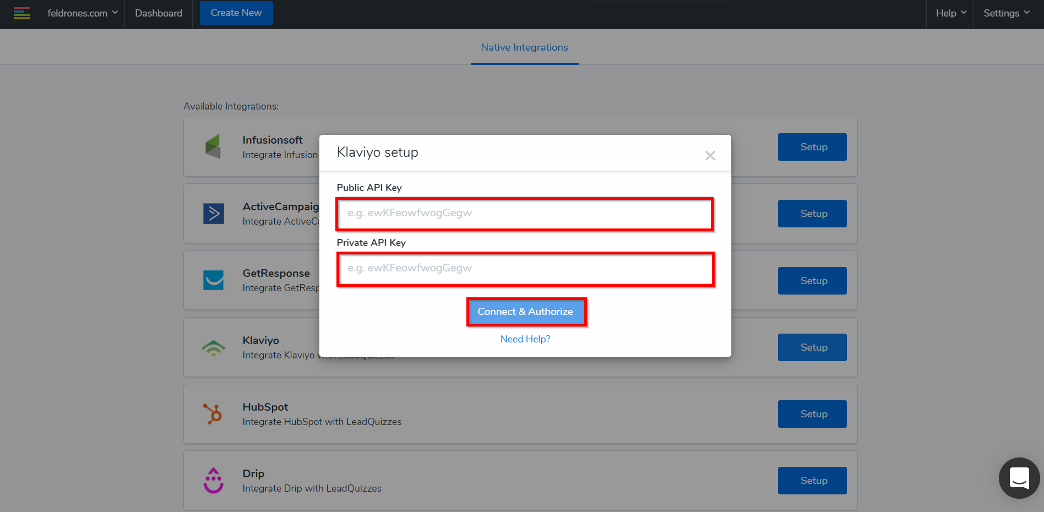
Task: Click 'Integrate HubSpot with LeadQuizzes' description
Action: 322,422
